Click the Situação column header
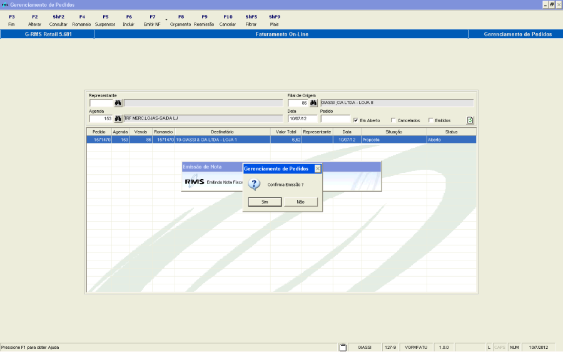Image resolution: width=563 pixels, height=352 pixels. [x=394, y=132]
